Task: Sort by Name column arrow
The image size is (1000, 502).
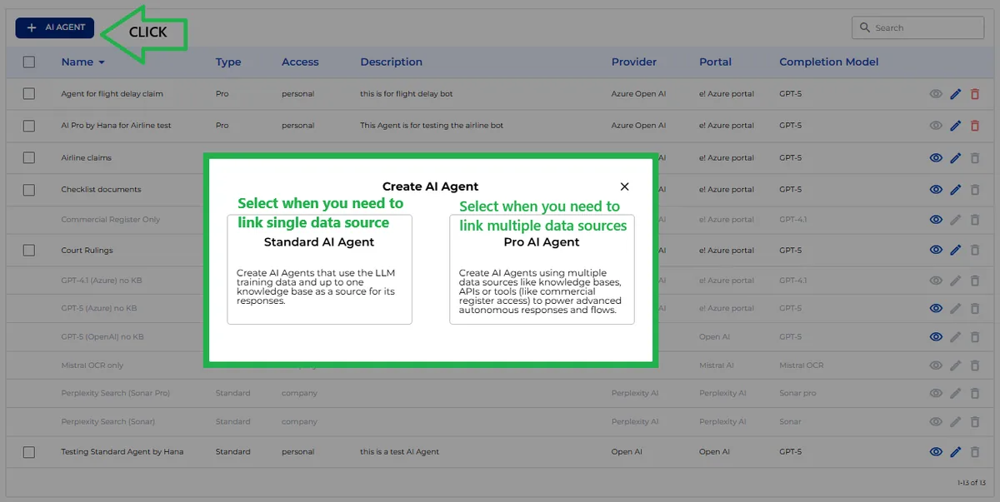Action: 102,62
